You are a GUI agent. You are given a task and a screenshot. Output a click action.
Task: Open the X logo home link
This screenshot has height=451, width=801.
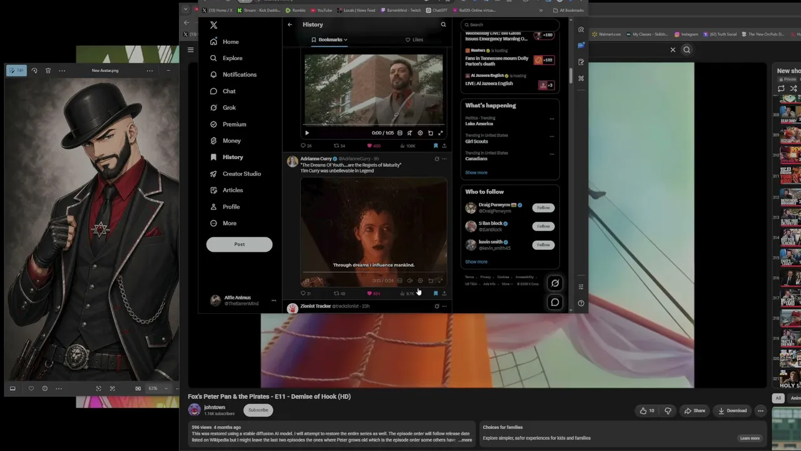pyautogui.click(x=213, y=25)
